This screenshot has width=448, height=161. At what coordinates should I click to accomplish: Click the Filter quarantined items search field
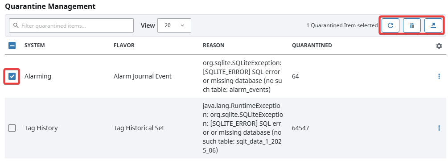(71, 25)
